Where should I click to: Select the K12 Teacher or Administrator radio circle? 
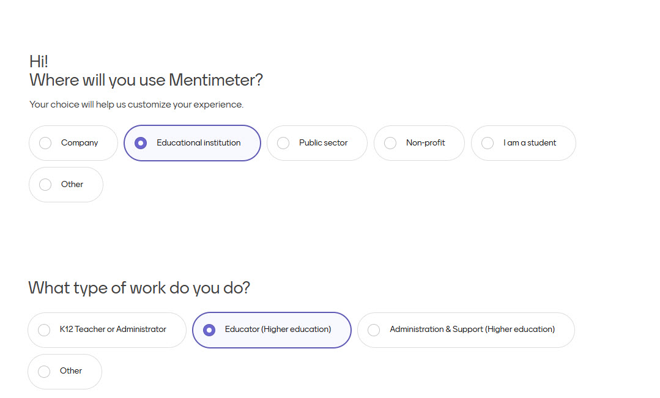click(44, 330)
